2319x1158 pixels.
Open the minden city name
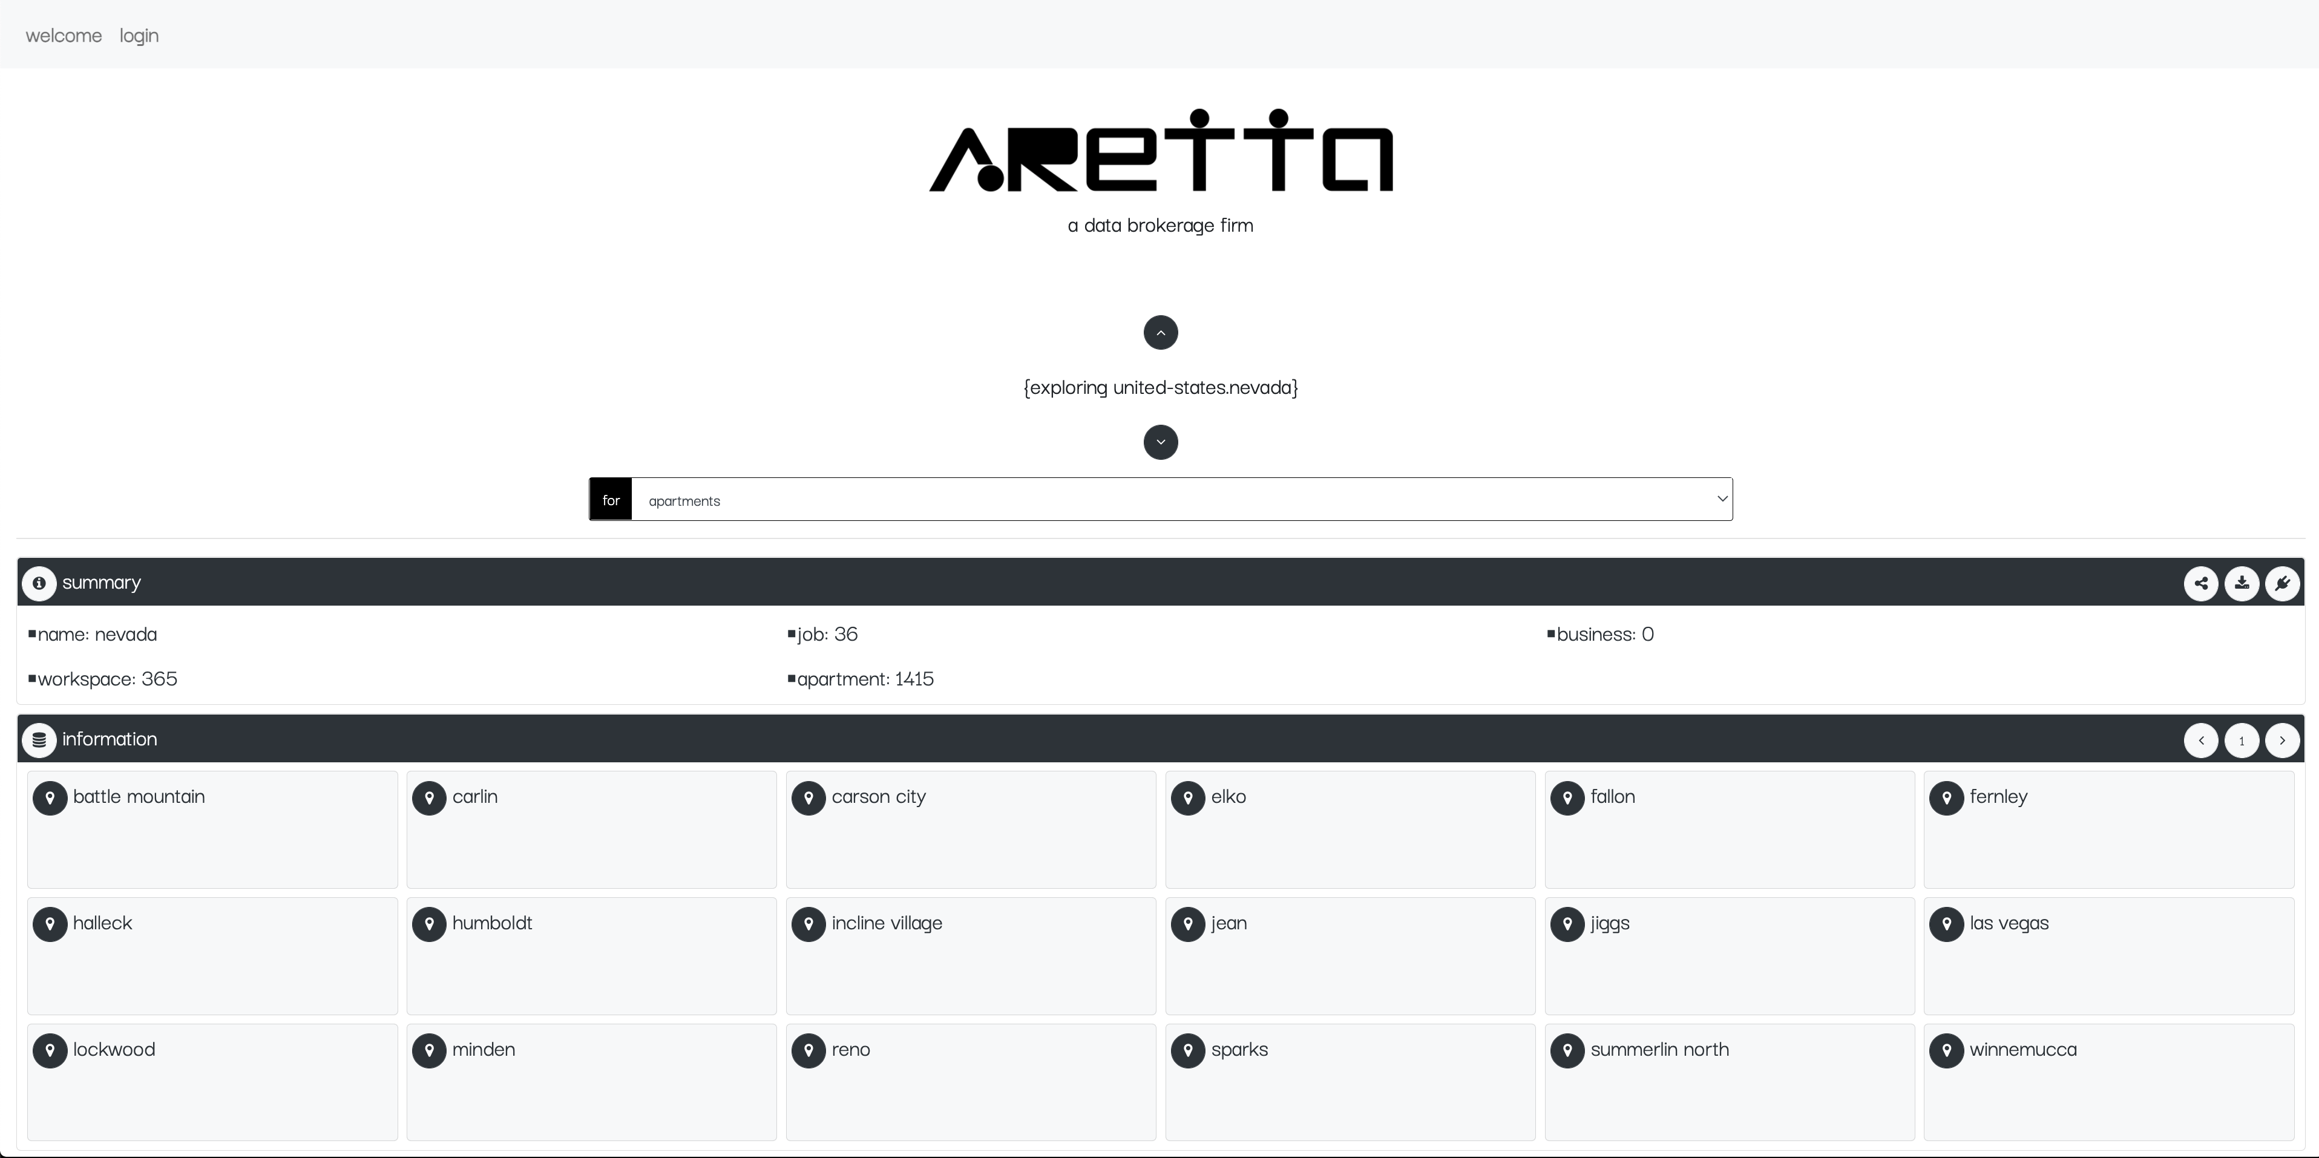[x=484, y=1049]
